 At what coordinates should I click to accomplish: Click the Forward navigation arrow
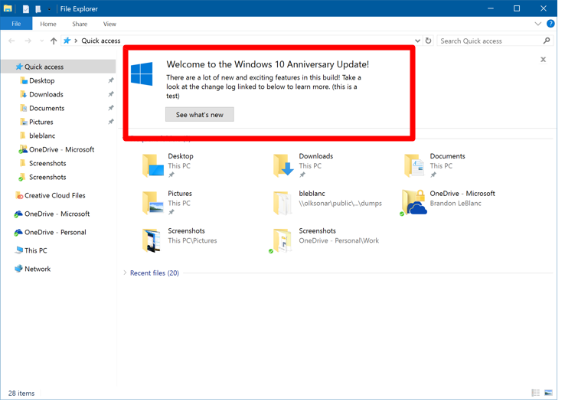point(28,41)
